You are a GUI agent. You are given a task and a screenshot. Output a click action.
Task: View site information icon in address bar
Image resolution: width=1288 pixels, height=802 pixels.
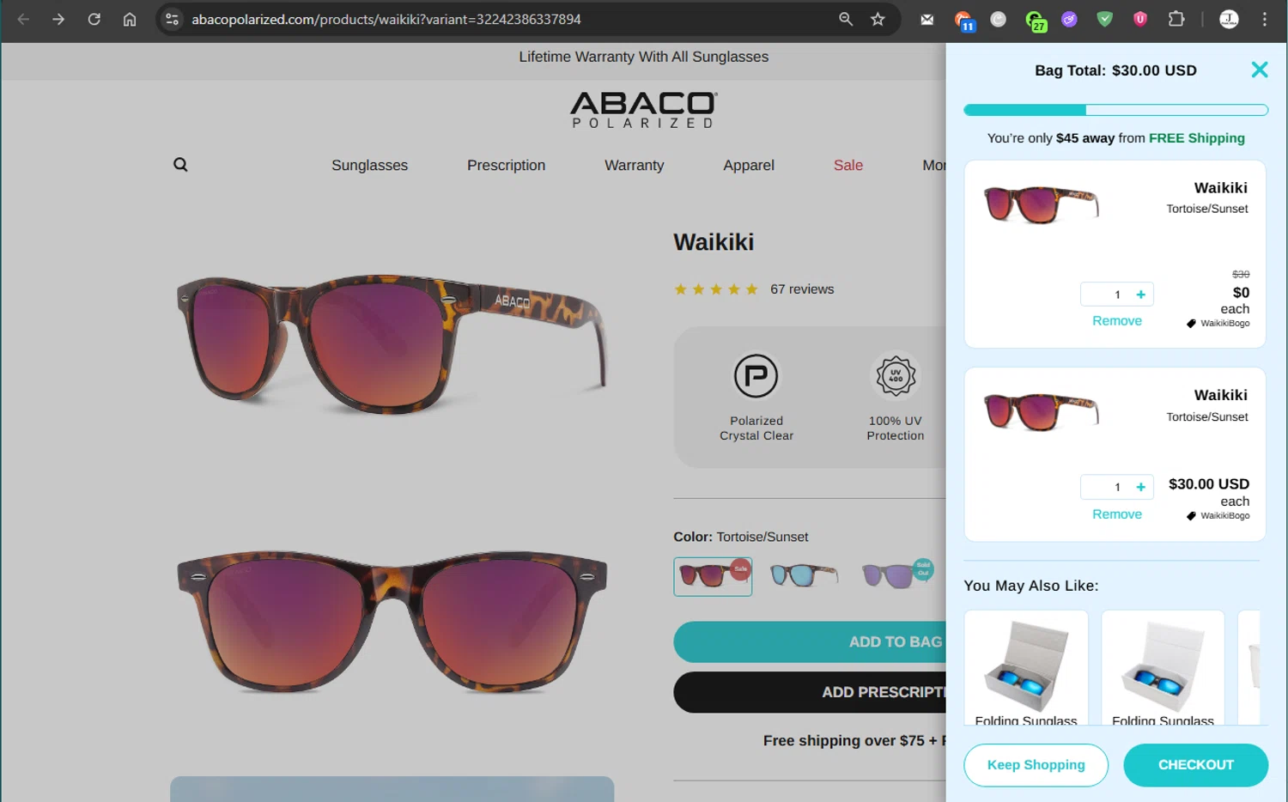pyautogui.click(x=172, y=19)
